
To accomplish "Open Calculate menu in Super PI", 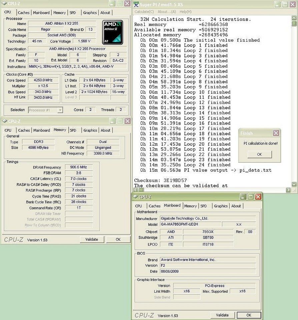I will pos(144,12).
